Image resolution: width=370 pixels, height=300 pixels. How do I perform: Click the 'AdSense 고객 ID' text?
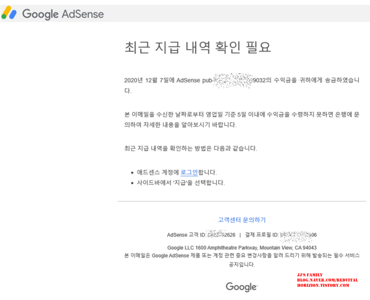[x=201, y=235]
